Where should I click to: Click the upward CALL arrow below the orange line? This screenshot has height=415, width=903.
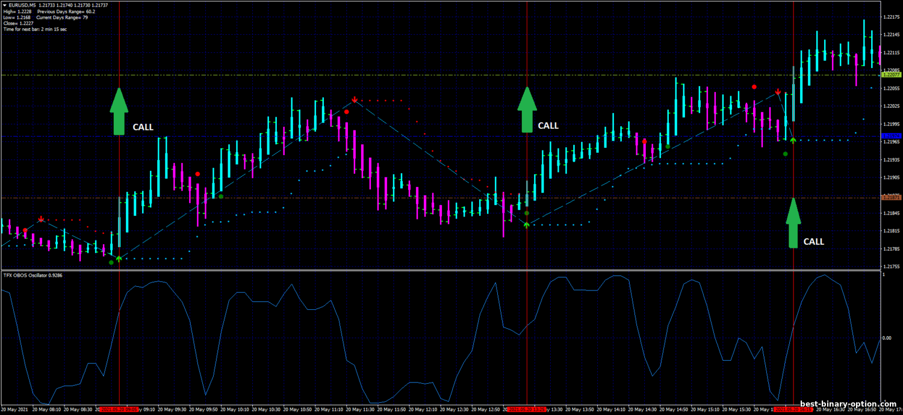pyautogui.click(x=793, y=224)
